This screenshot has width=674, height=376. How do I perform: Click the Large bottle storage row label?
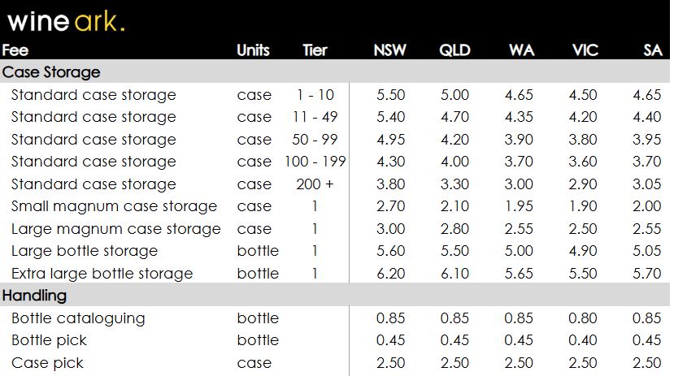pyautogui.click(x=85, y=251)
